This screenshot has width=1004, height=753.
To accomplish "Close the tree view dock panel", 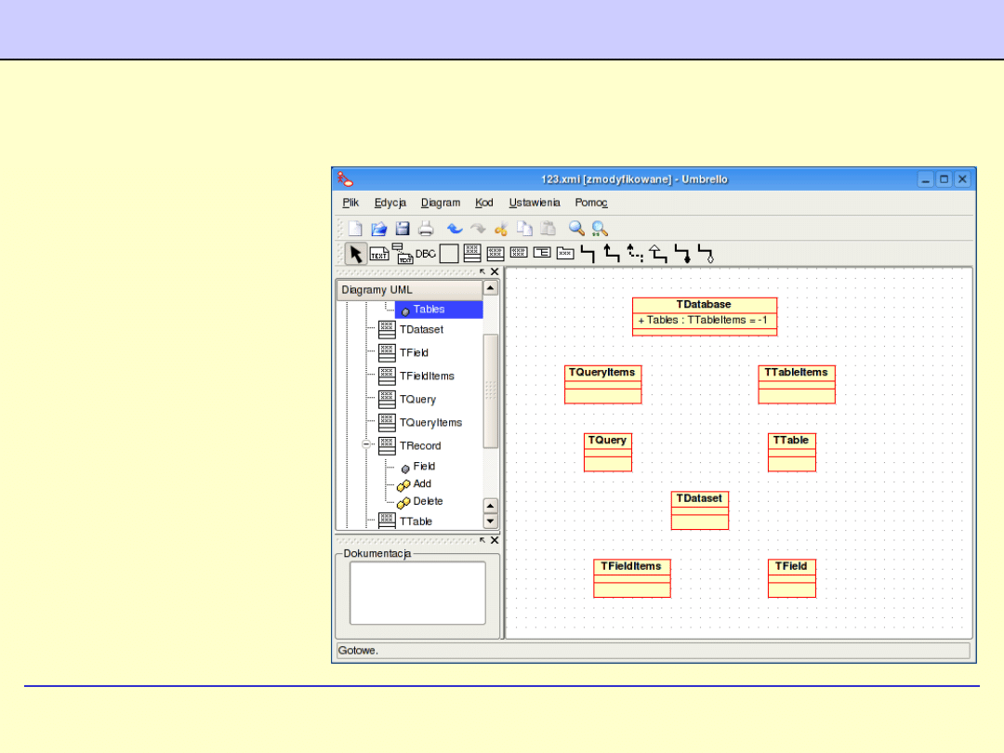I will click(495, 272).
